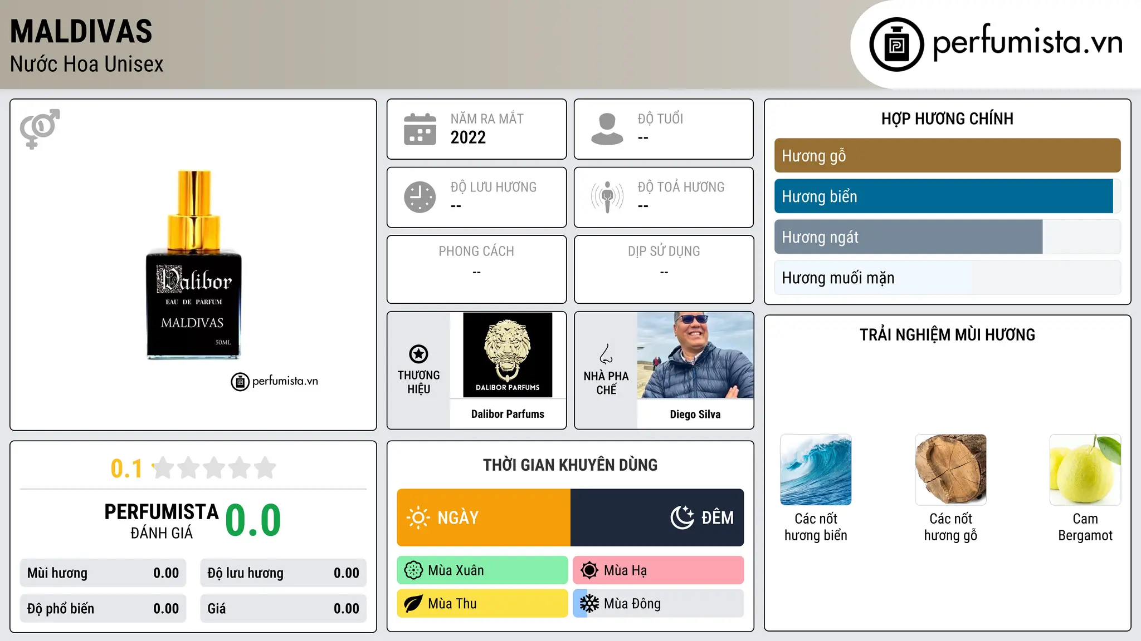Click the Độ lưu hương 0.00 score row
Screen dimensions: 1141x641
point(284,573)
